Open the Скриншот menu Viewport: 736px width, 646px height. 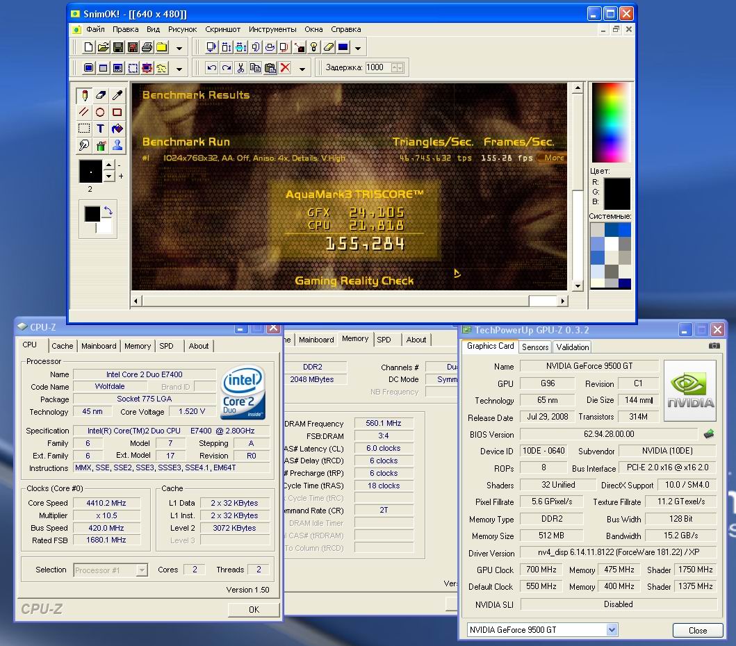coord(222,29)
